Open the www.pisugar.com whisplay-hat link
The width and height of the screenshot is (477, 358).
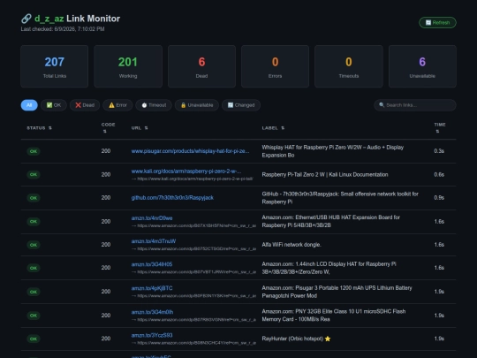[190, 151]
